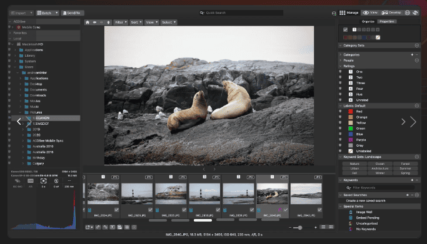The height and width of the screenshot is (244, 427).
Task: Collapse the Ratings section
Action: (x=340, y=66)
